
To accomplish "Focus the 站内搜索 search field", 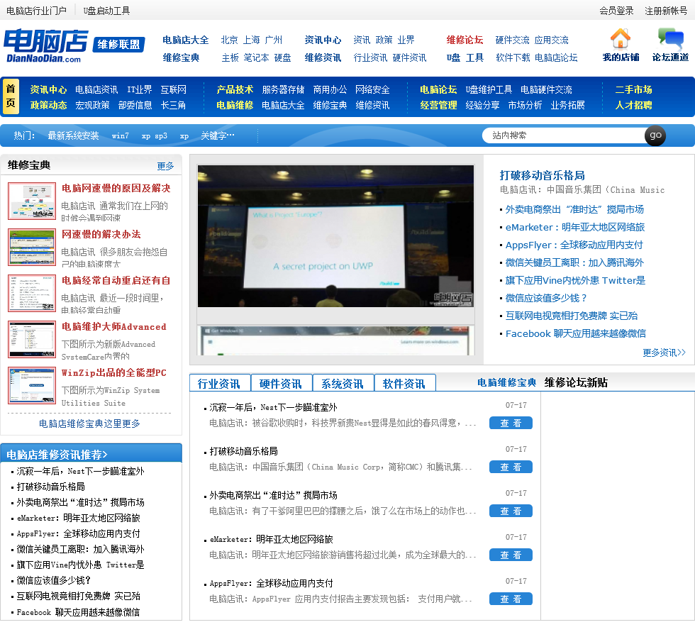I will [x=565, y=135].
